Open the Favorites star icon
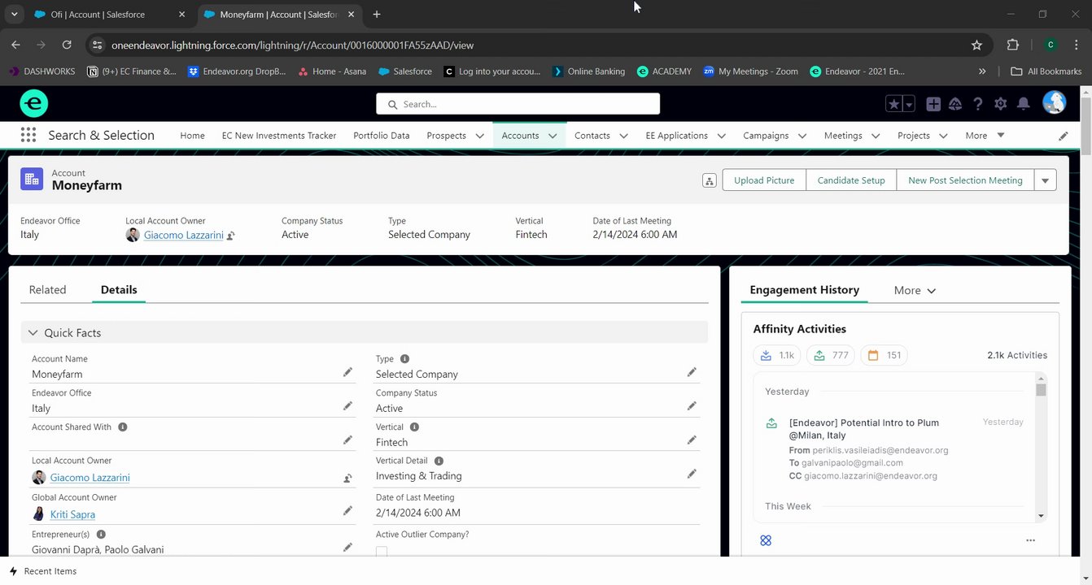This screenshot has height=585, width=1092. click(x=893, y=104)
